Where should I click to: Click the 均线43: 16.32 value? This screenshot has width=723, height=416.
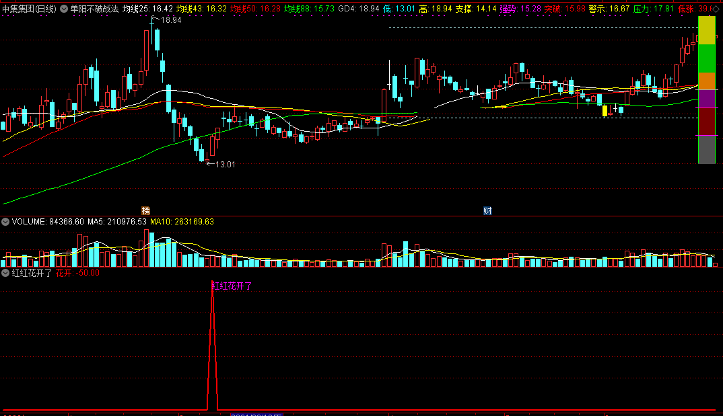point(201,9)
